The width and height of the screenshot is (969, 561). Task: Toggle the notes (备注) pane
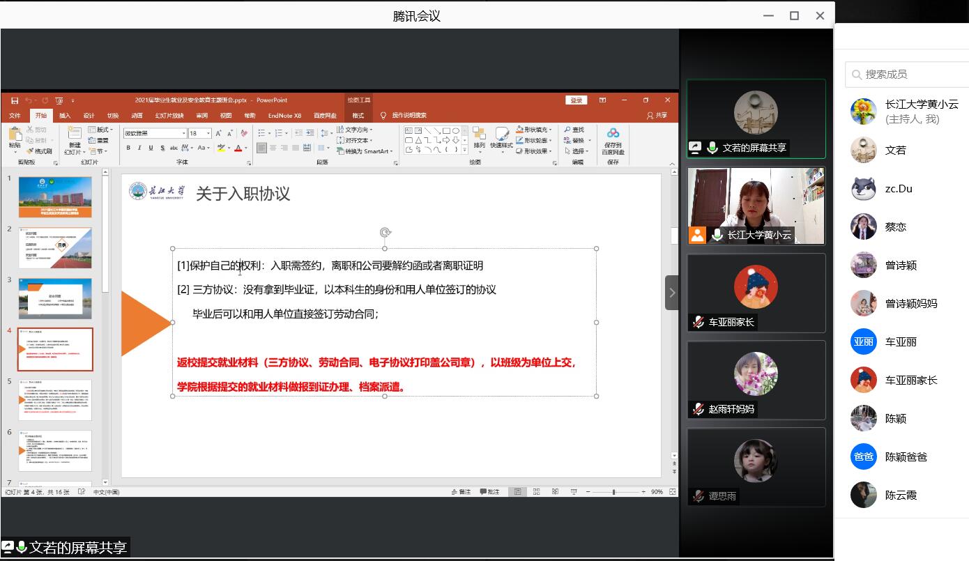[x=461, y=492]
